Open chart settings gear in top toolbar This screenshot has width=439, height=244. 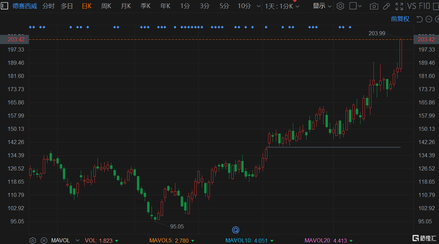[x=340, y=6]
